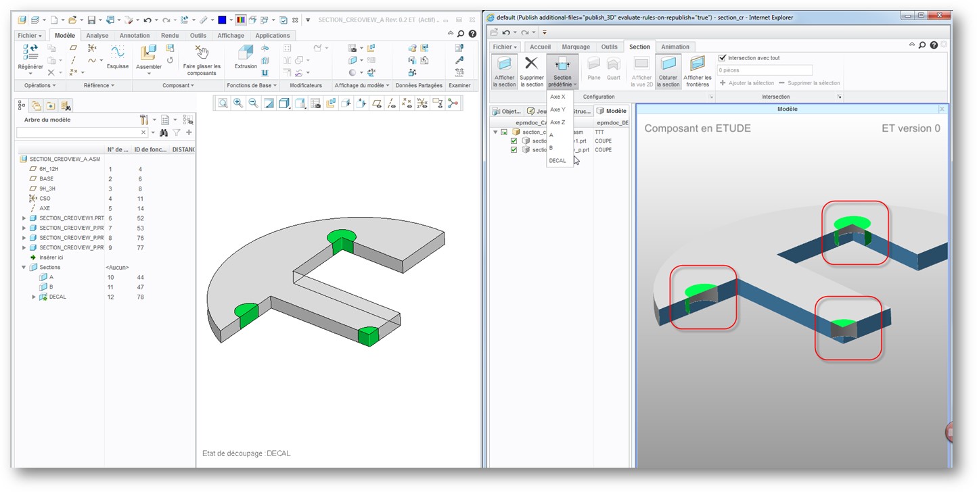Uncheck the second COUPE part checkbox
Image resolution: width=977 pixels, height=492 pixels.
coord(514,150)
